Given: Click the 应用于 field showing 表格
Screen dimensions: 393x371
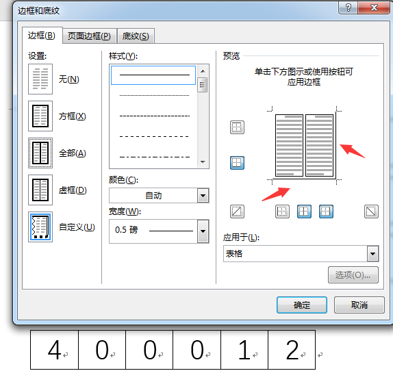Looking at the screenshot, I should tap(301, 254).
